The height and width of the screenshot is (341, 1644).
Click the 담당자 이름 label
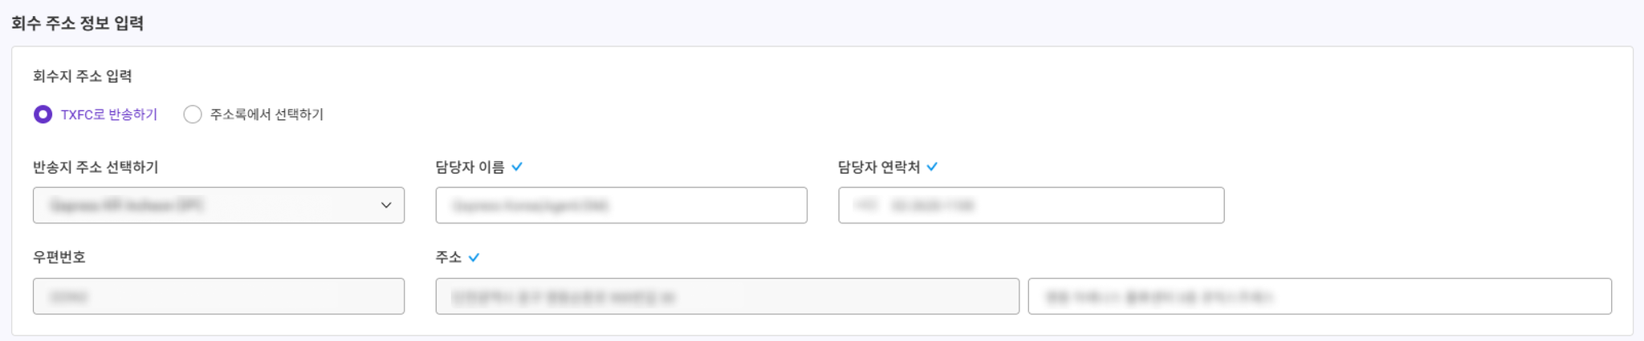pyautogui.click(x=470, y=166)
